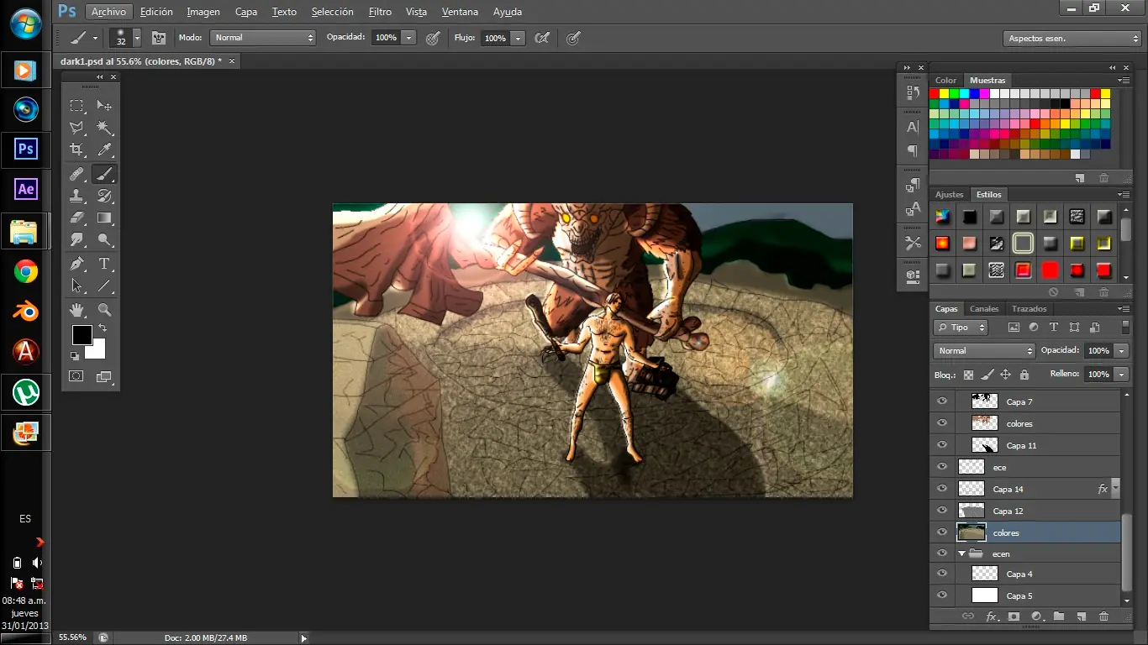1148x645 pixels.
Task: Close the dark1.psd document tab
Action: pyautogui.click(x=232, y=61)
